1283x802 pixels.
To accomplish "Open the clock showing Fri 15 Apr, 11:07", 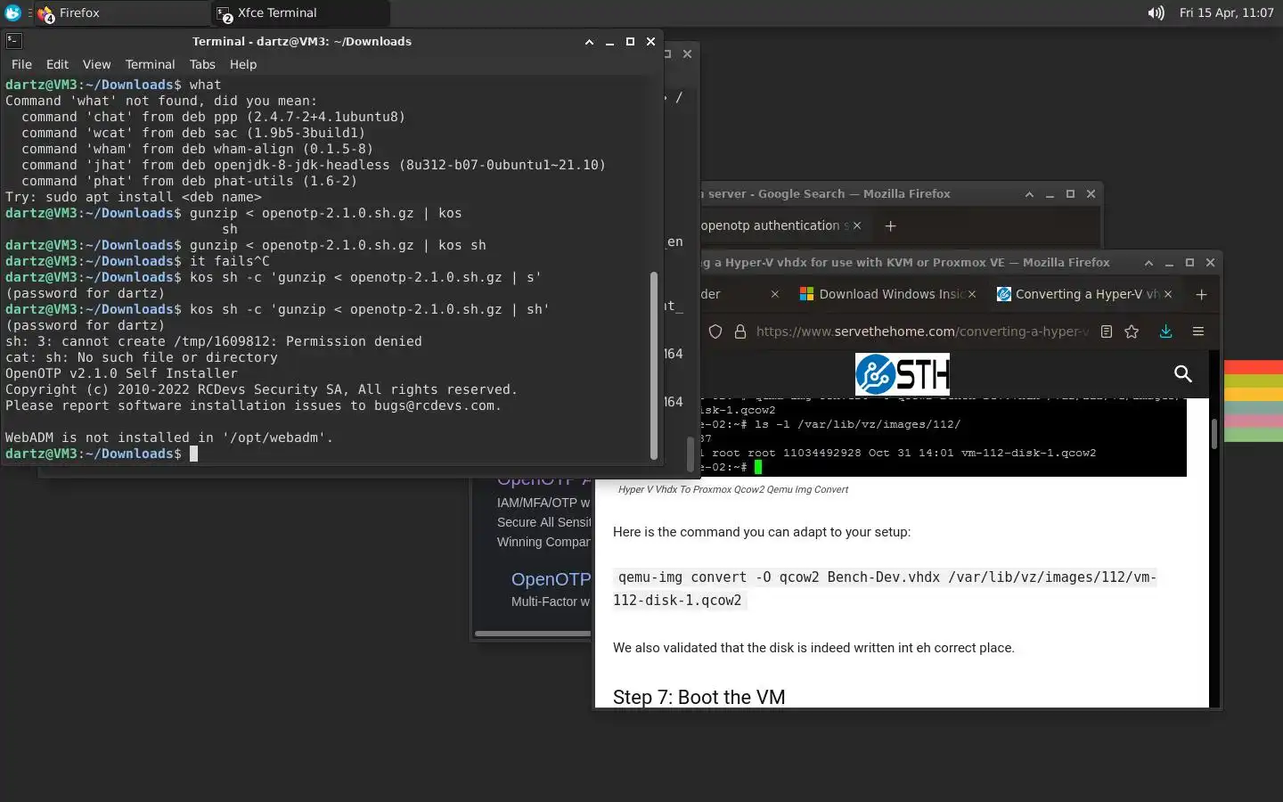I will 1226,12.
